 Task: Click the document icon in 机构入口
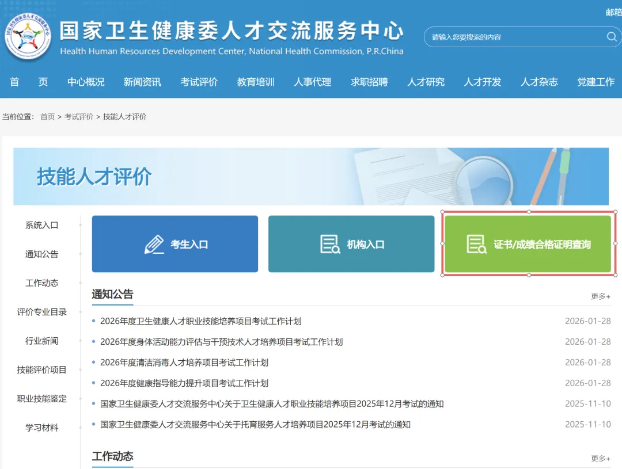(x=330, y=244)
